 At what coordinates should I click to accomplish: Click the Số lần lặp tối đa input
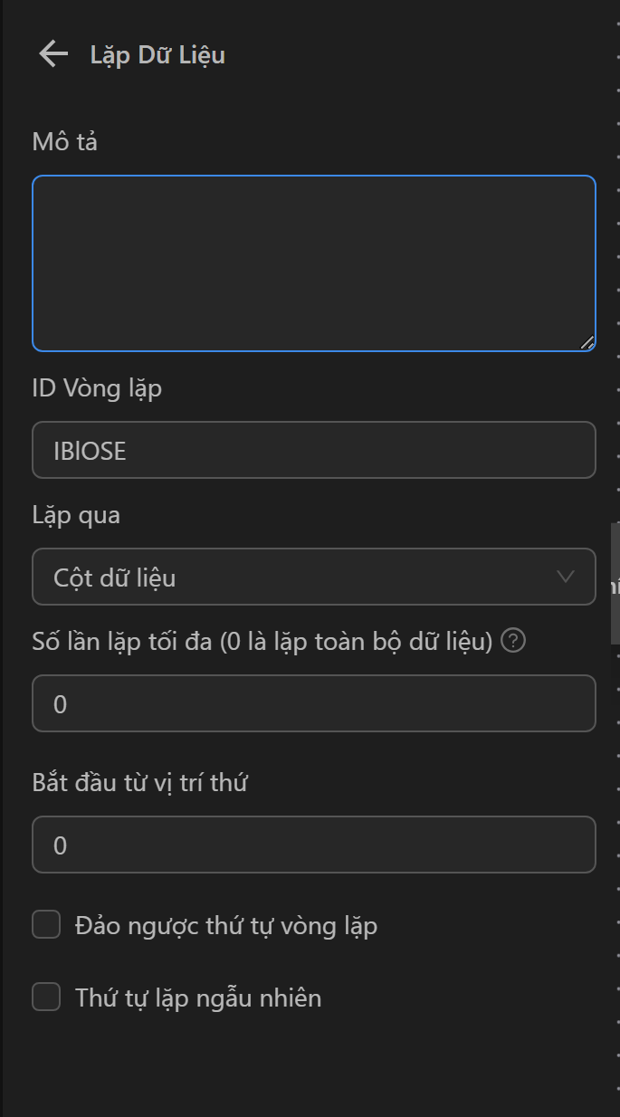[313, 703]
